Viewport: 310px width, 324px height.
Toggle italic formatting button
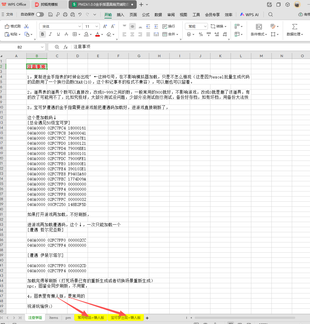click(50, 34)
